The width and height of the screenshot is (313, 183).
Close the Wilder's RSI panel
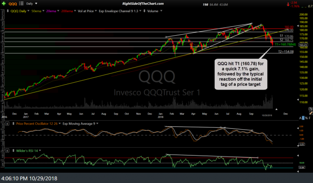[x=7, y=151]
